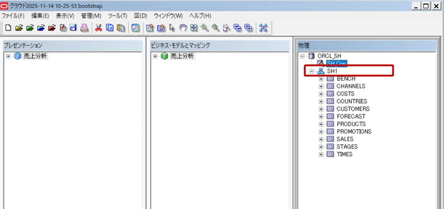Click the marquee zoom selection icon

coord(227,28)
